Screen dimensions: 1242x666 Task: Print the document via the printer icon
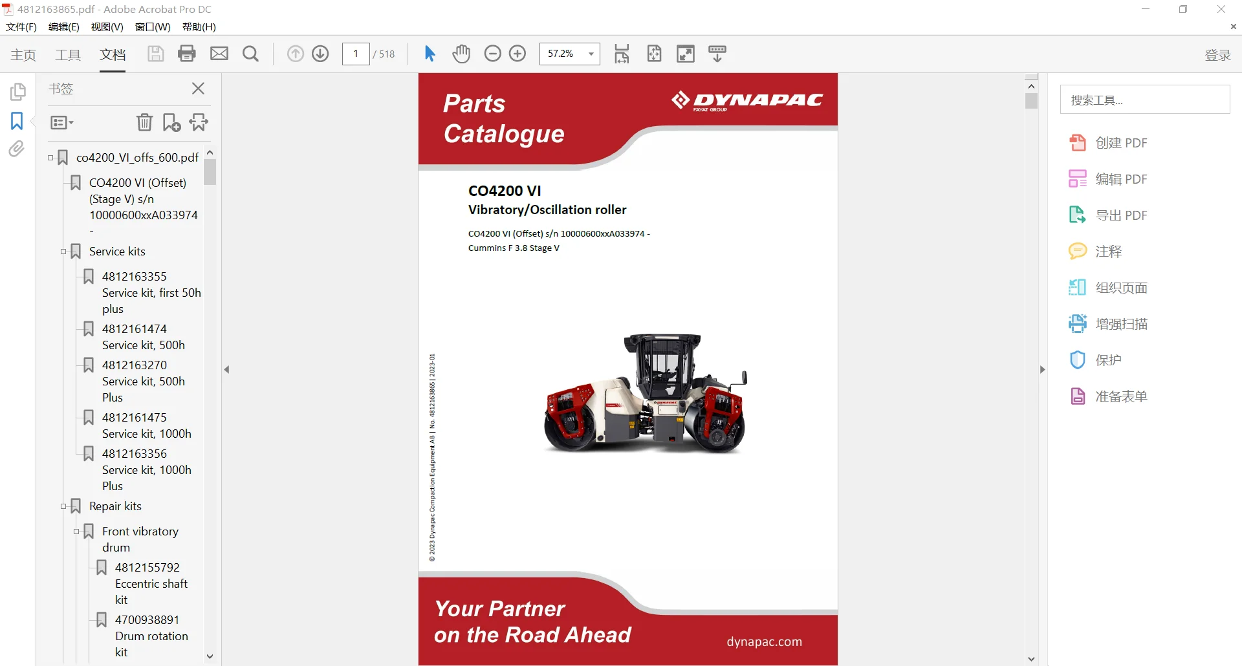tap(187, 54)
